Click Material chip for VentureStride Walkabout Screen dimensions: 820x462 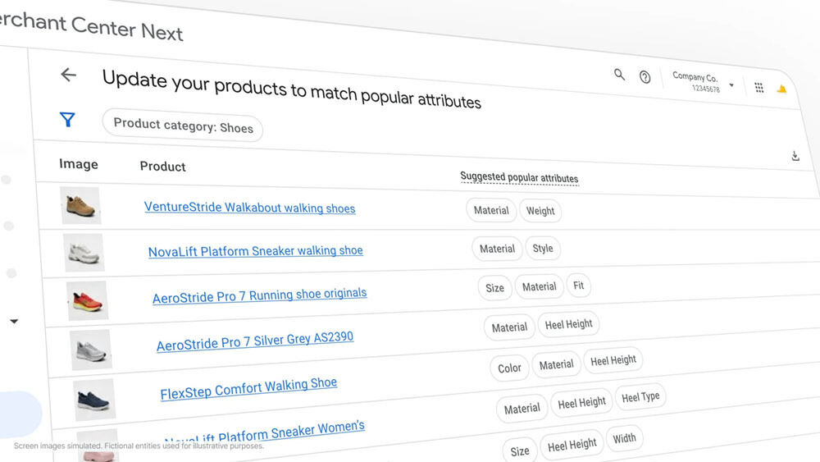491,210
